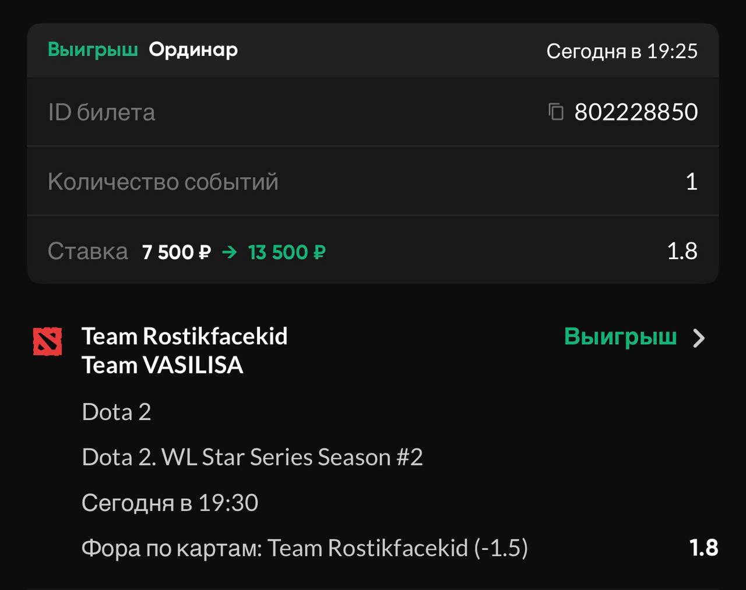Click the green 13 500 ₽ payout amount
The height and width of the screenshot is (590, 746).
[x=286, y=252]
